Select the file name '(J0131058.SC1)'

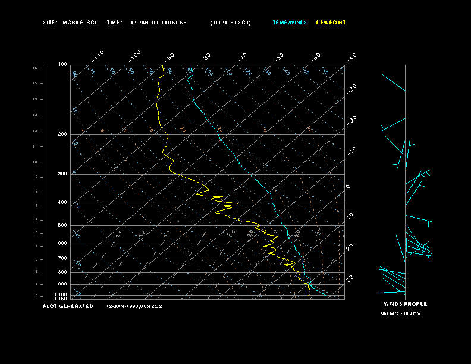(x=230, y=23)
